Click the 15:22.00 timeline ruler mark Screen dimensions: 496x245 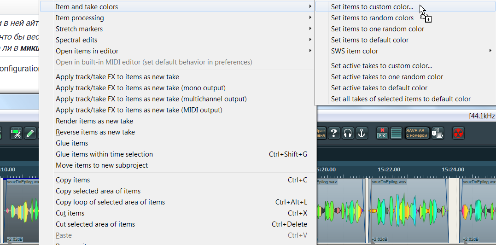point(389,170)
